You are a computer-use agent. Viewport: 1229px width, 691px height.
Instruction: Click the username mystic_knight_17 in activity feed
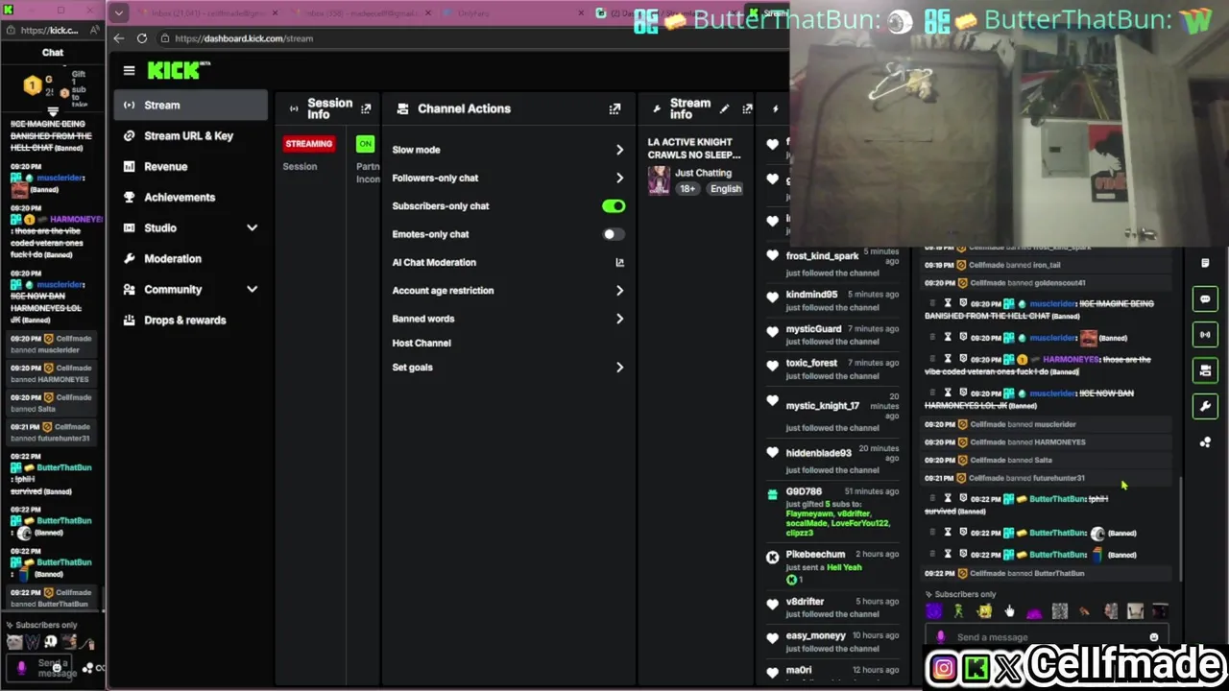pos(823,406)
